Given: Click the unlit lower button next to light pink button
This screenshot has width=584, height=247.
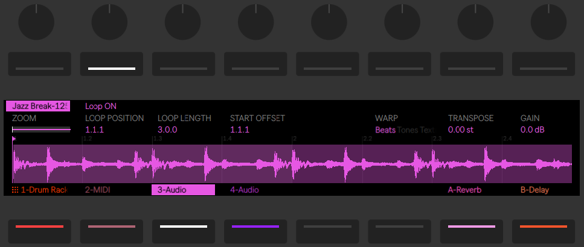Looking at the screenshot, I should pyautogui.click(x=400, y=231).
